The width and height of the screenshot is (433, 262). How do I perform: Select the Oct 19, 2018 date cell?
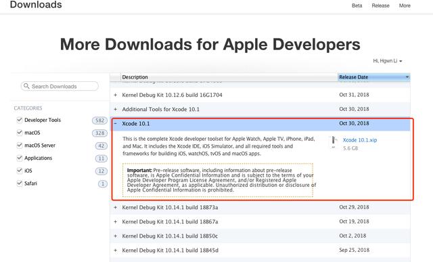point(354,221)
